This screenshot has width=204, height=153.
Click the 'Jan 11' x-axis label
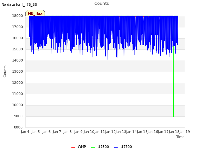point(99,132)
